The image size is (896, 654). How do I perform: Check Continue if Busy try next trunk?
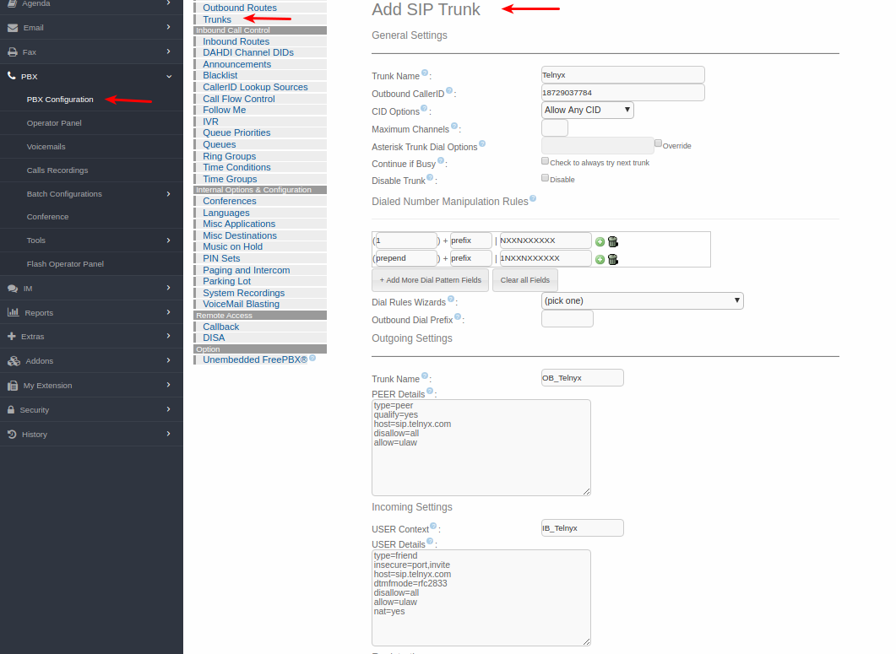point(546,161)
